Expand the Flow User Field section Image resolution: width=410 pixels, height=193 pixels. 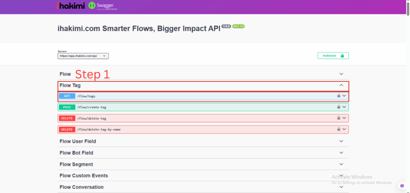coord(341,141)
